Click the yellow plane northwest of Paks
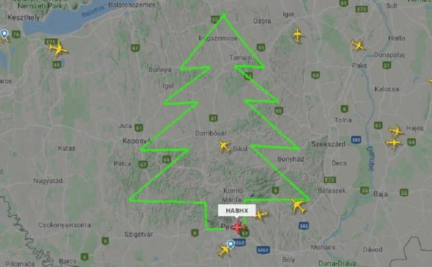 click(x=358, y=45)
